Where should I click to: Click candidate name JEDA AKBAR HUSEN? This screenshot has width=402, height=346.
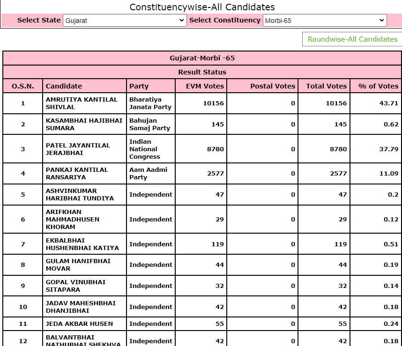[79, 324]
